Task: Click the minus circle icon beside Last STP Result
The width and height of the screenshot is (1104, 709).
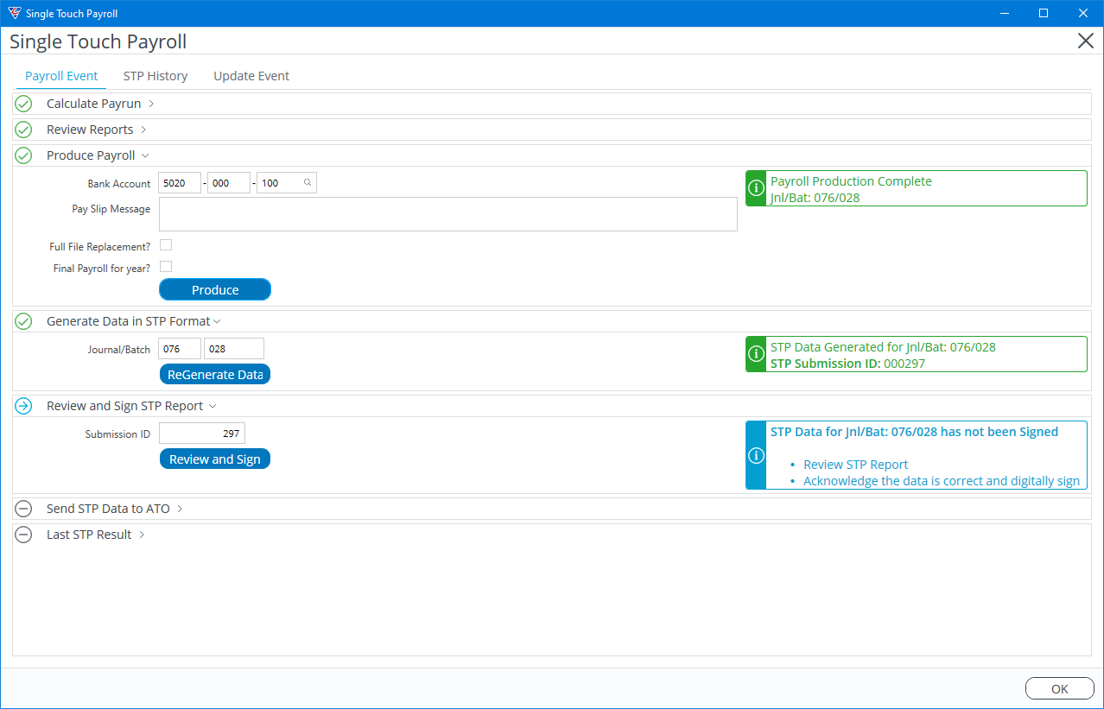Action: point(23,535)
